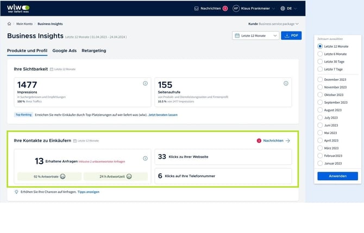Show info for Erhaltene Anfragen card

[x=145, y=158]
